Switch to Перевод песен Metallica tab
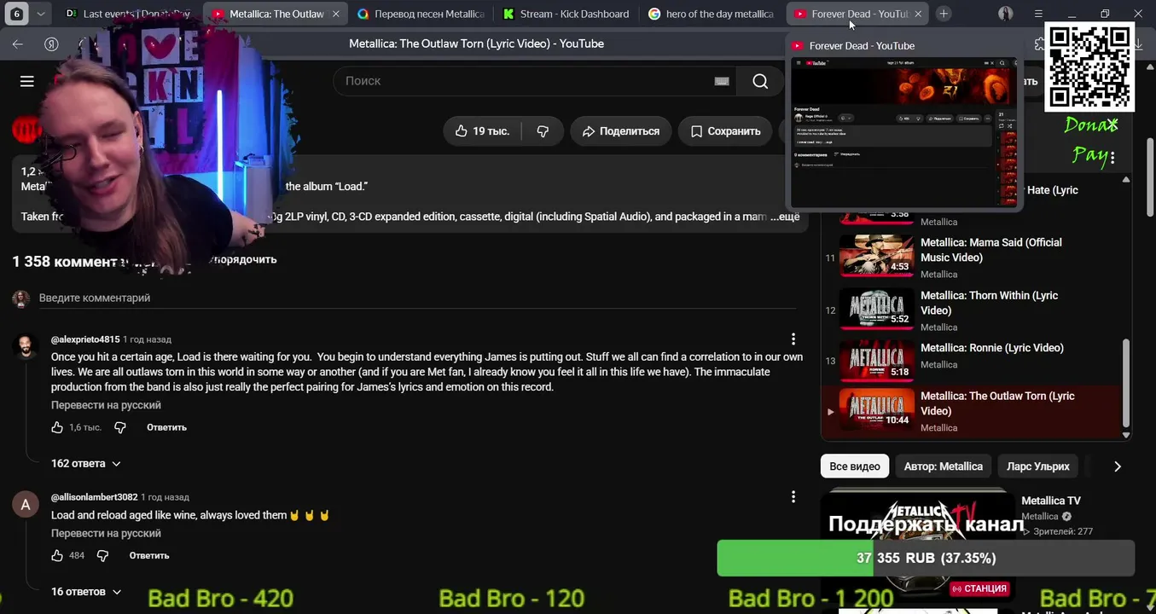 tap(421, 14)
